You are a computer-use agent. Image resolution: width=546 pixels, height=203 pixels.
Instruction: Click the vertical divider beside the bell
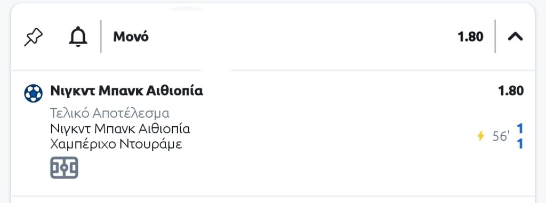click(101, 36)
